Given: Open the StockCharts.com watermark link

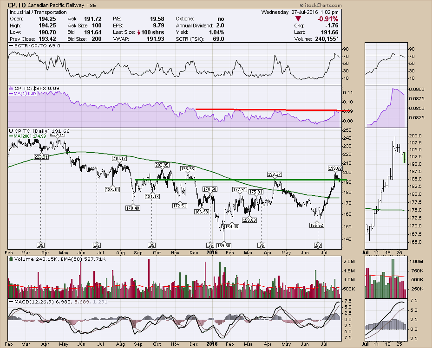Looking at the screenshot, I should [x=321, y=5].
